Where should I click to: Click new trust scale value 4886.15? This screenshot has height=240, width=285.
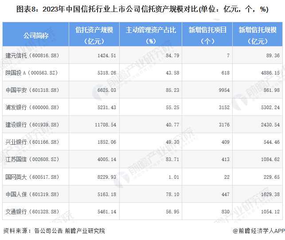tap(270, 73)
